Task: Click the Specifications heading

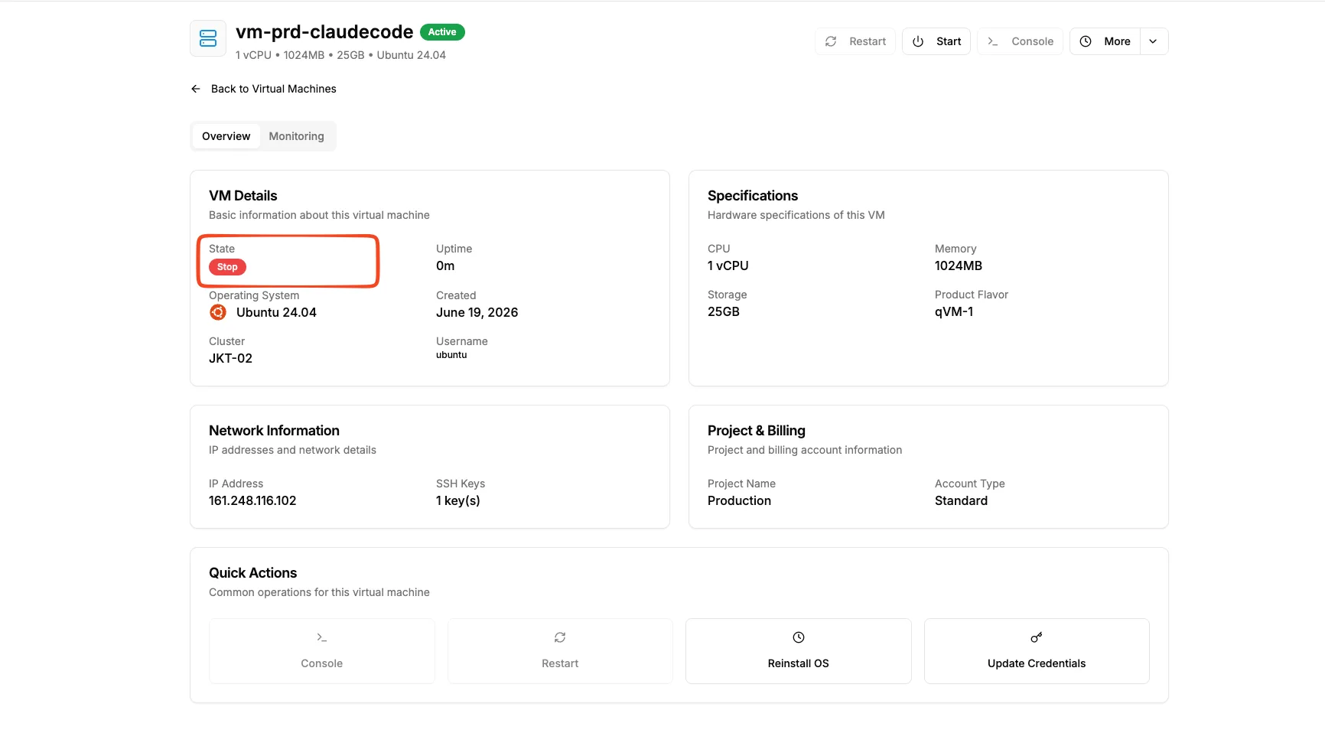Action: pos(753,196)
